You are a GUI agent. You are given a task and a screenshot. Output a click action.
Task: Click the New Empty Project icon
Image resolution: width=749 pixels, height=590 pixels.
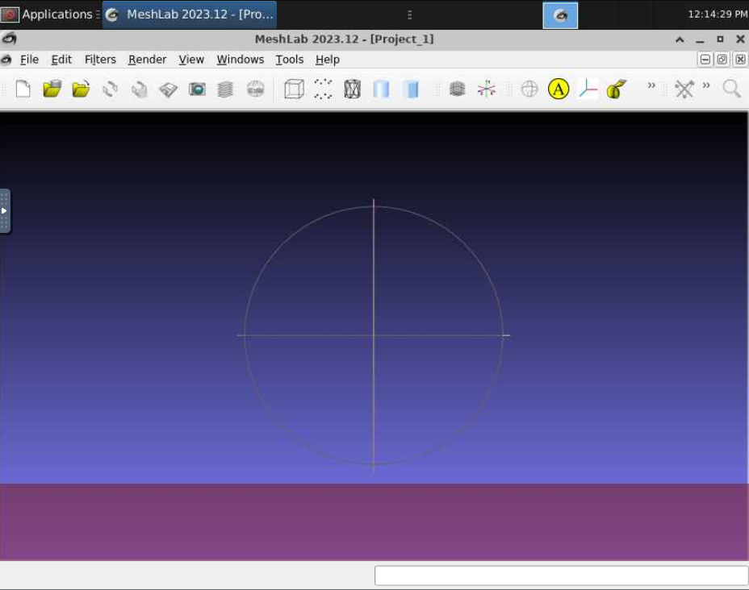click(23, 89)
